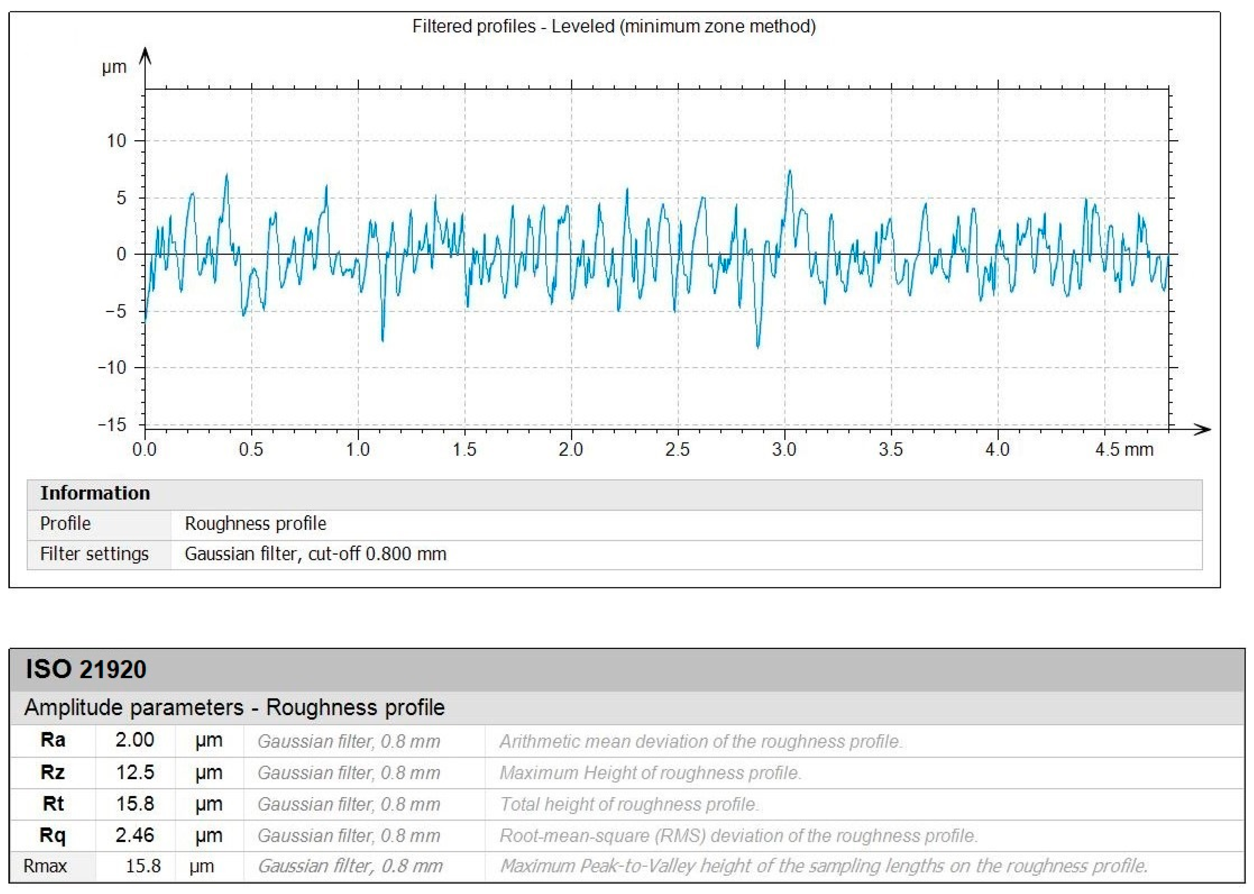Click the Gaussian filter cut-off 0.800 mm cell
Screen dimensions: 1254x894
click(315, 554)
